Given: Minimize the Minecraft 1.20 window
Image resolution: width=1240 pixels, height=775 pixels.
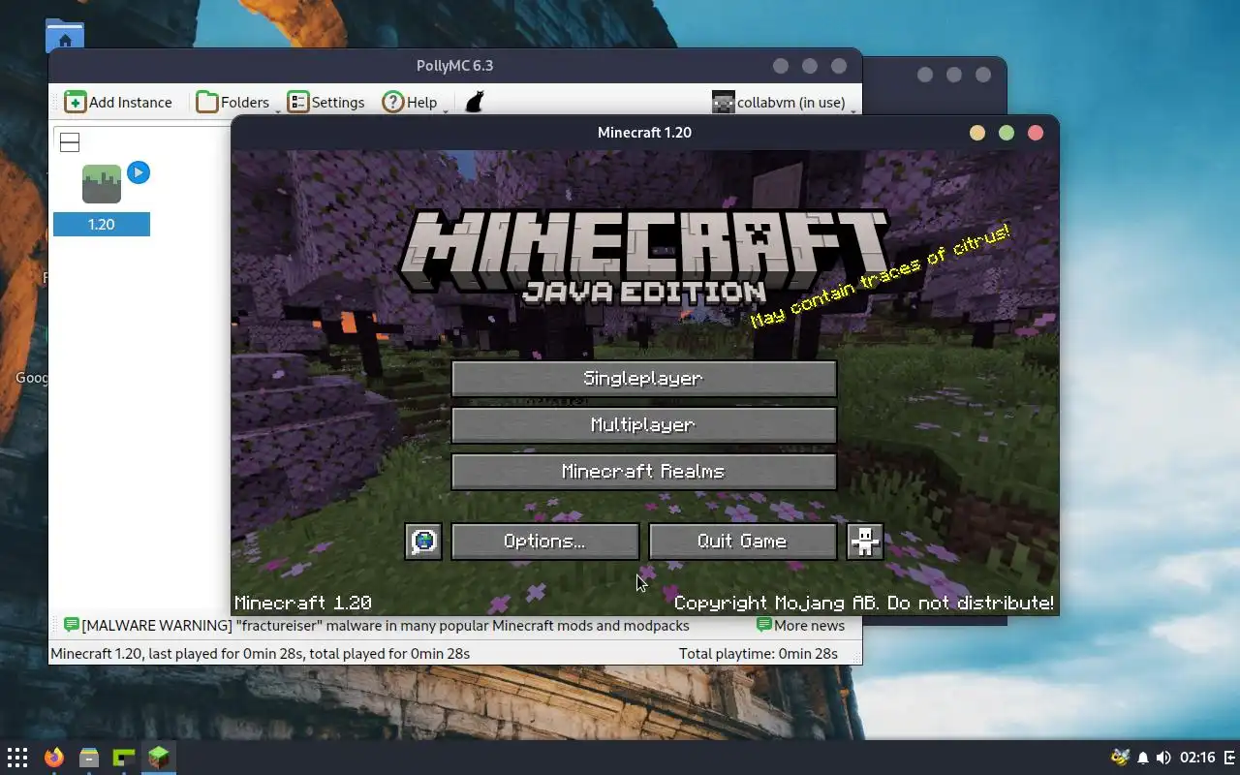Looking at the screenshot, I should 977,133.
